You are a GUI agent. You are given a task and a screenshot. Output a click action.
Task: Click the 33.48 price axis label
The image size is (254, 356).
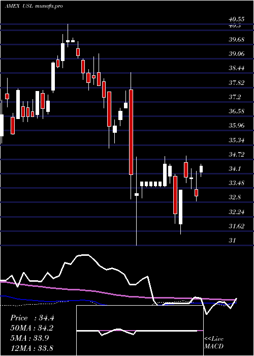(x=237, y=183)
